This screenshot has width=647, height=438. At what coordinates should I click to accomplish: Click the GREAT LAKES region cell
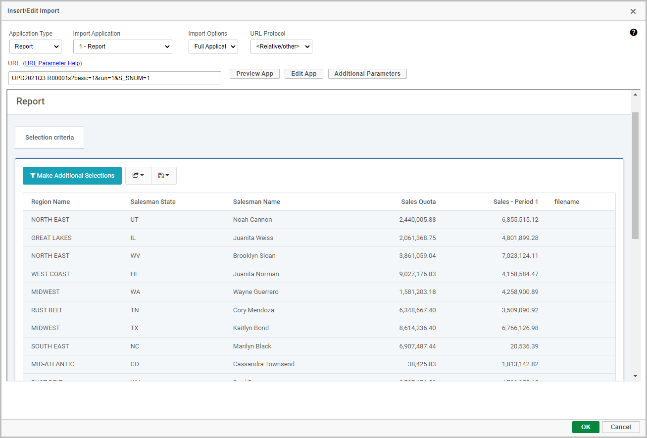(51, 238)
